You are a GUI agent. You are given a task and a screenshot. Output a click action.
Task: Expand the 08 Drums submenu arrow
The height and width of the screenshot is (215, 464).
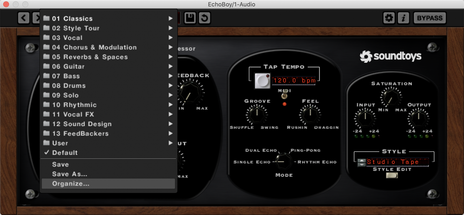(x=171, y=85)
